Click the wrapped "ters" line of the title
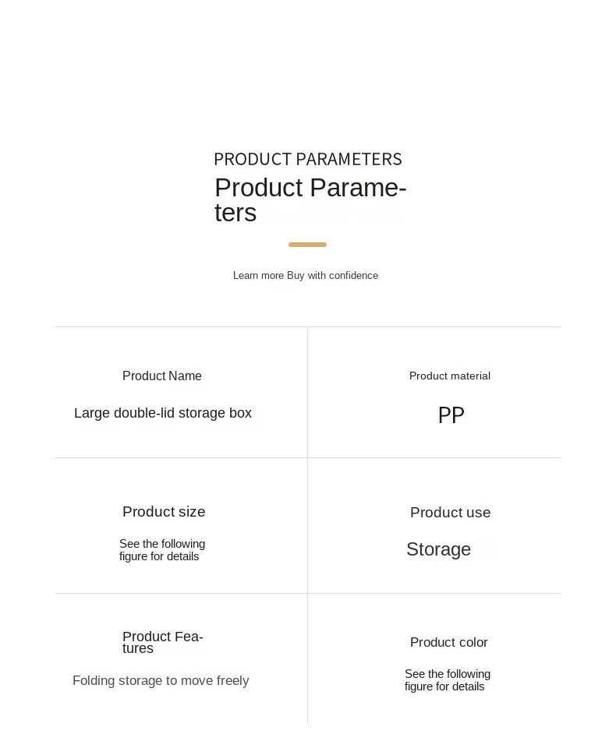 click(235, 213)
